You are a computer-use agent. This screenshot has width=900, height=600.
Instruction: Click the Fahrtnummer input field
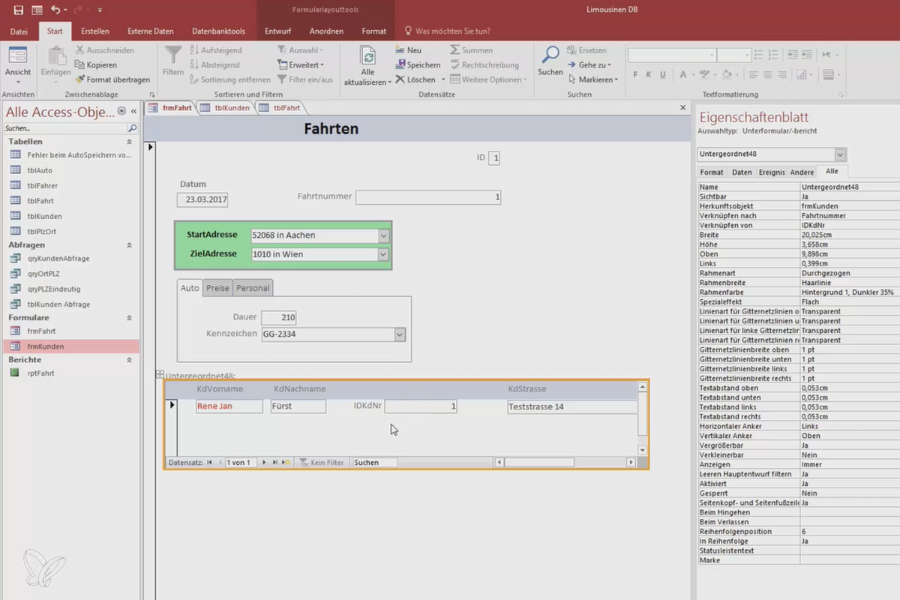[x=428, y=197]
